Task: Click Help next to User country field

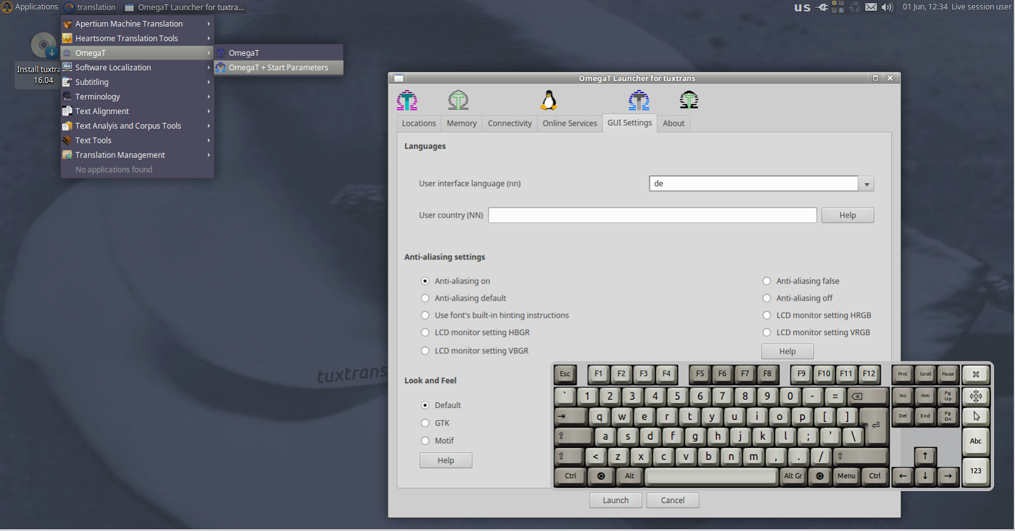Action: tap(848, 216)
